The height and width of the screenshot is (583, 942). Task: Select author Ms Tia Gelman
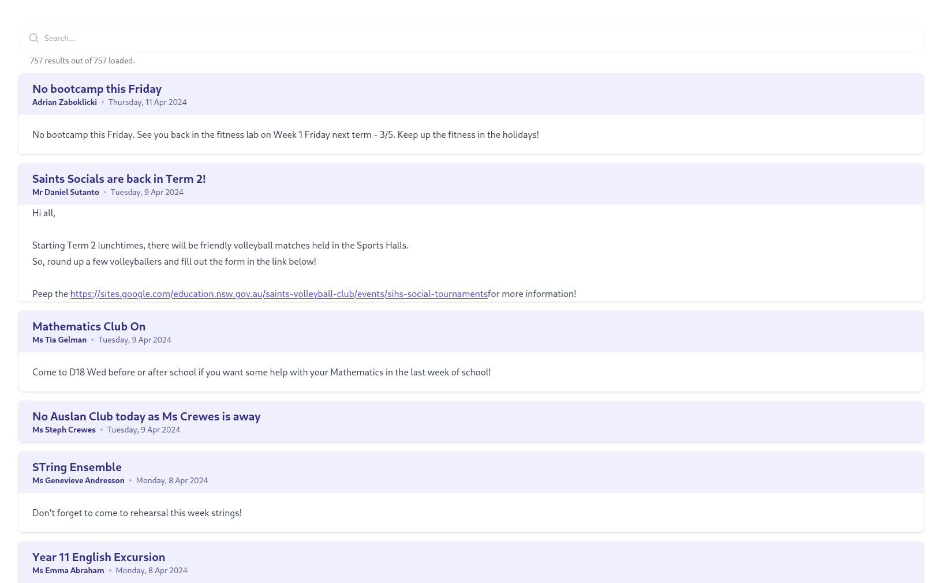(59, 340)
